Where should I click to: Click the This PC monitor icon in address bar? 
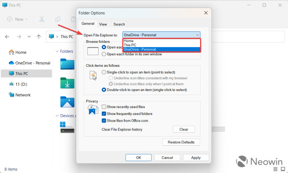[x=51, y=36]
